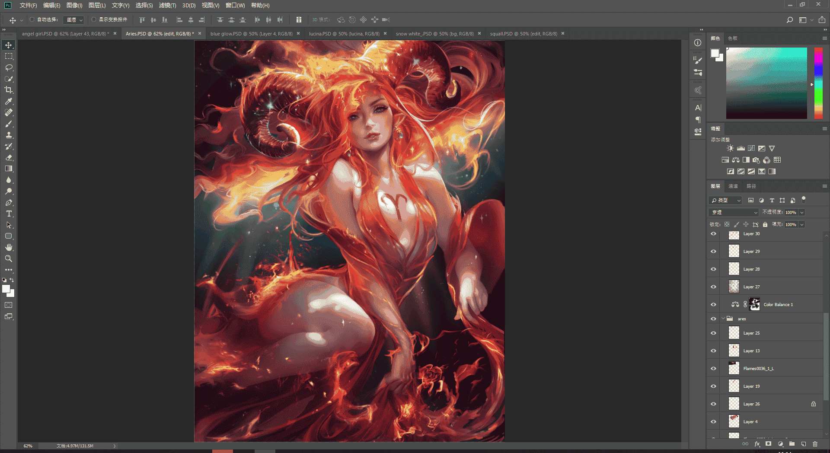Open search magnifier in options bar
This screenshot has width=830, height=453.
(789, 20)
